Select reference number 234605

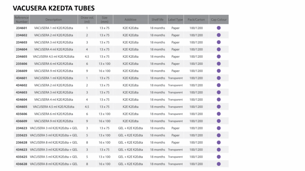pyautogui.click(x=22, y=57)
